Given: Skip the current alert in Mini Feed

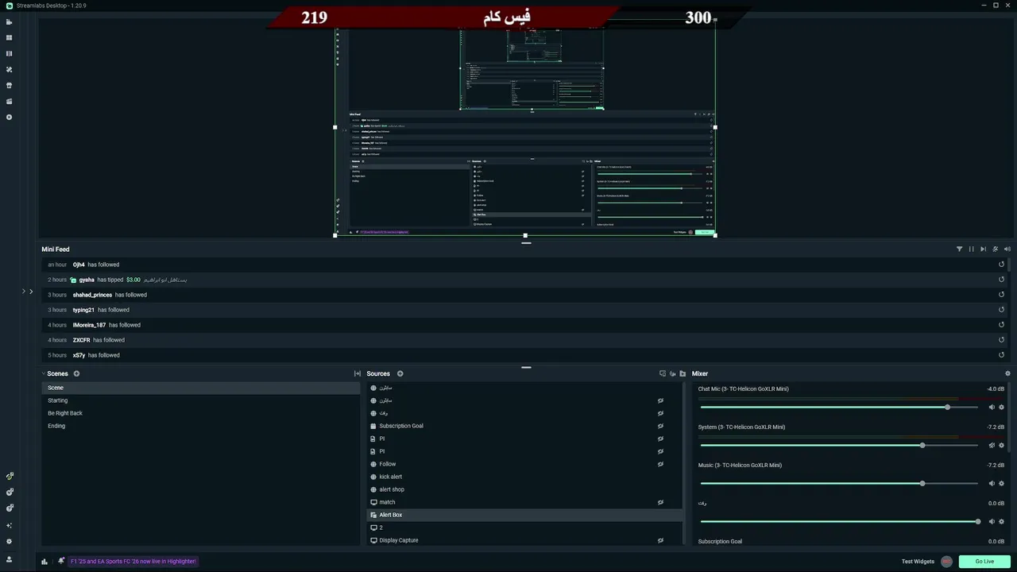Looking at the screenshot, I should tap(983, 249).
